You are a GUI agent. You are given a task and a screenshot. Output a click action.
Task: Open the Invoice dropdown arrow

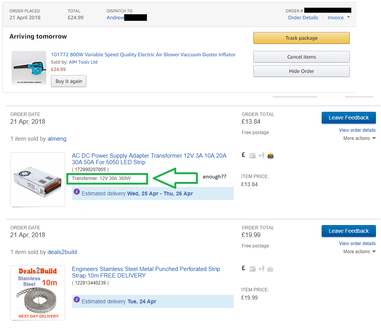tap(348, 17)
